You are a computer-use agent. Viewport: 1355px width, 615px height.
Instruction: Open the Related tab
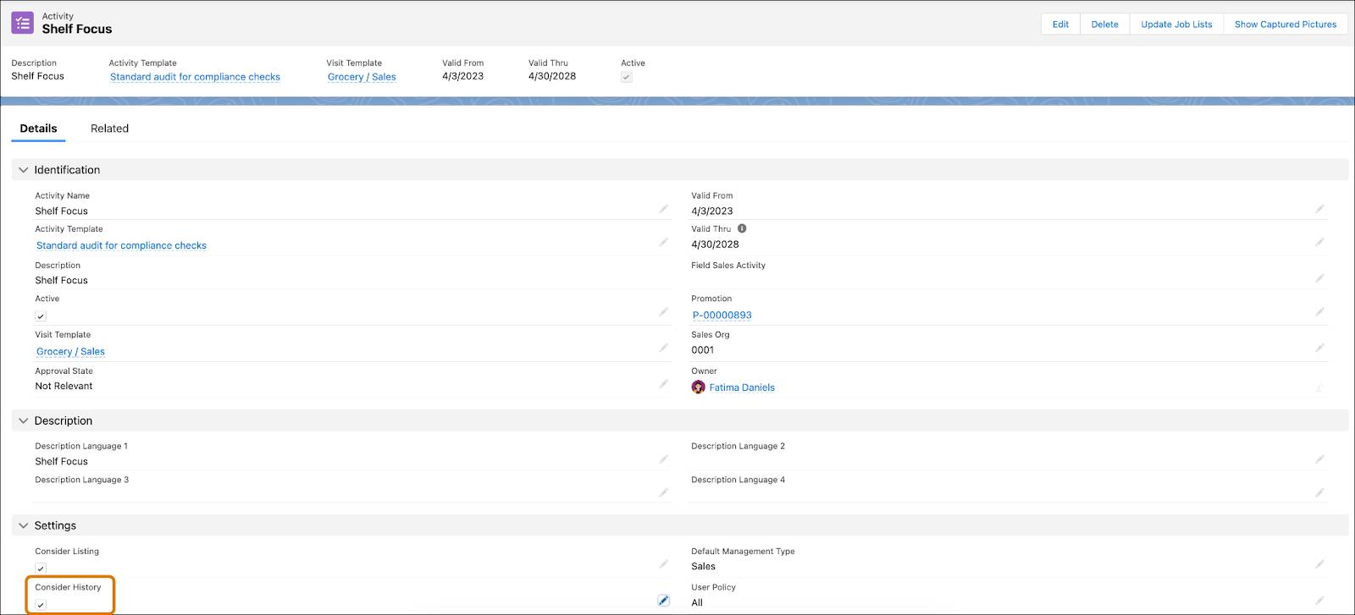pyautogui.click(x=109, y=129)
